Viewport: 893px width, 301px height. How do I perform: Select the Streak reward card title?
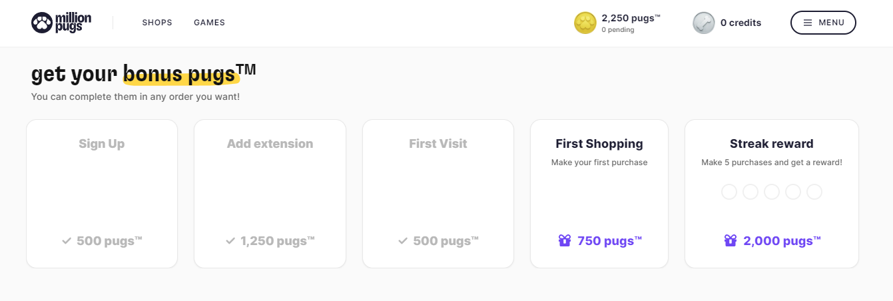tap(771, 144)
